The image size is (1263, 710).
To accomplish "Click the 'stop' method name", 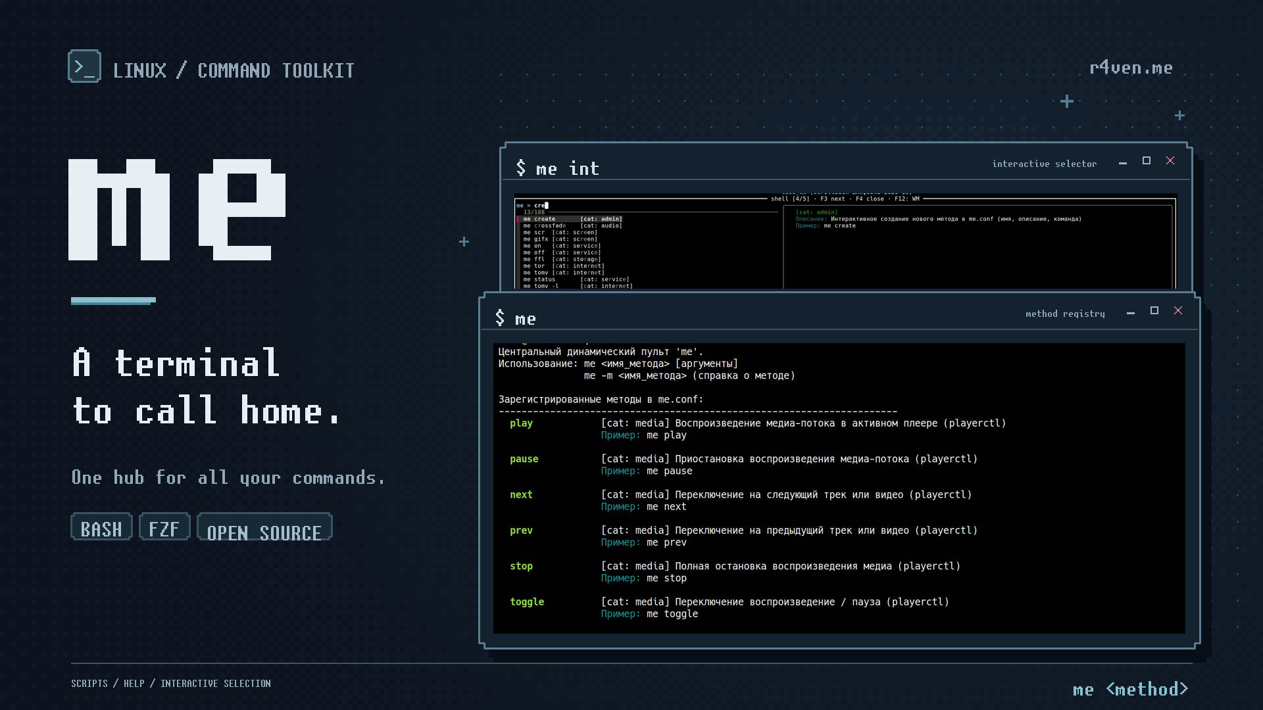I will pos(521,566).
